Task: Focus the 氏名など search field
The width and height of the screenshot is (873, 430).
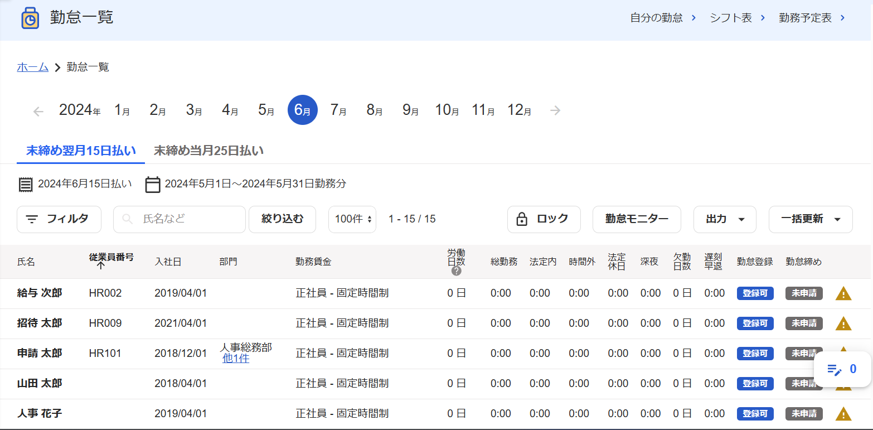Action: (180, 219)
